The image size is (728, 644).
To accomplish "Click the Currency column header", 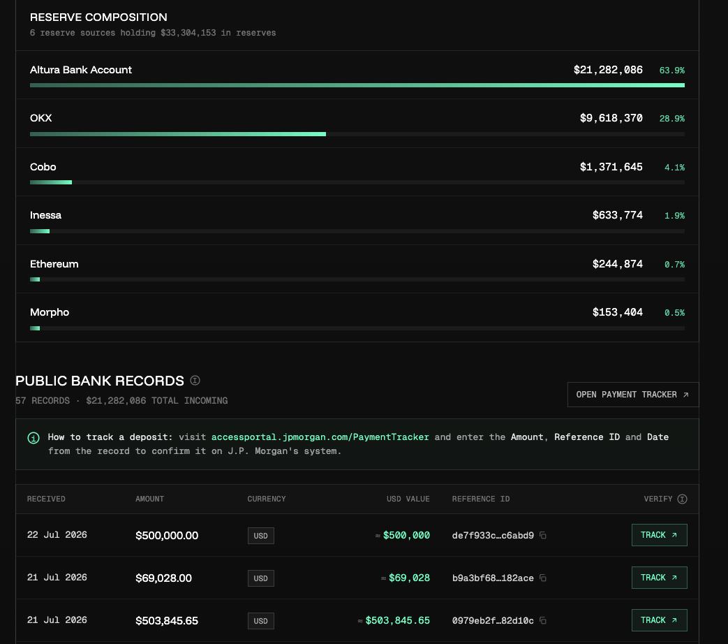I will [267, 499].
